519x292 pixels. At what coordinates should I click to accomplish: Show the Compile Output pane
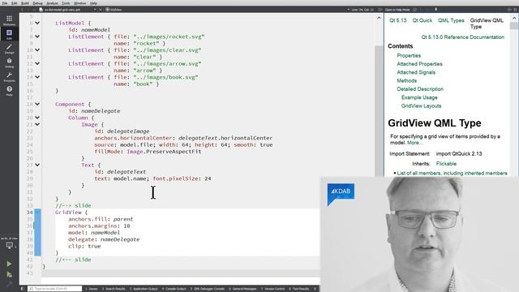click(x=174, y=289)
